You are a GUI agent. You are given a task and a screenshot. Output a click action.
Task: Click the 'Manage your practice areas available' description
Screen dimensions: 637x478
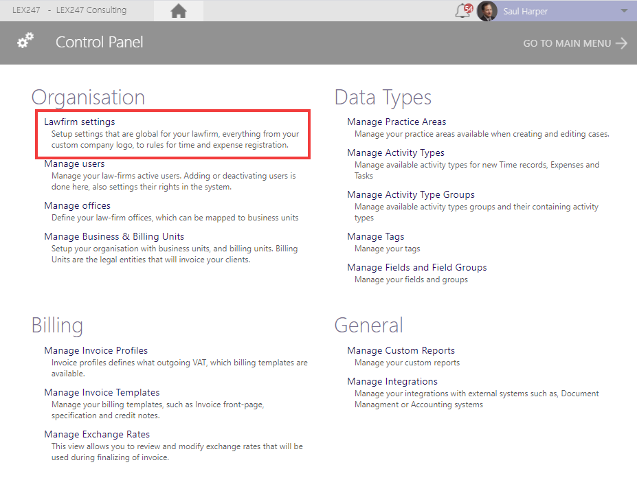point(482,134)
